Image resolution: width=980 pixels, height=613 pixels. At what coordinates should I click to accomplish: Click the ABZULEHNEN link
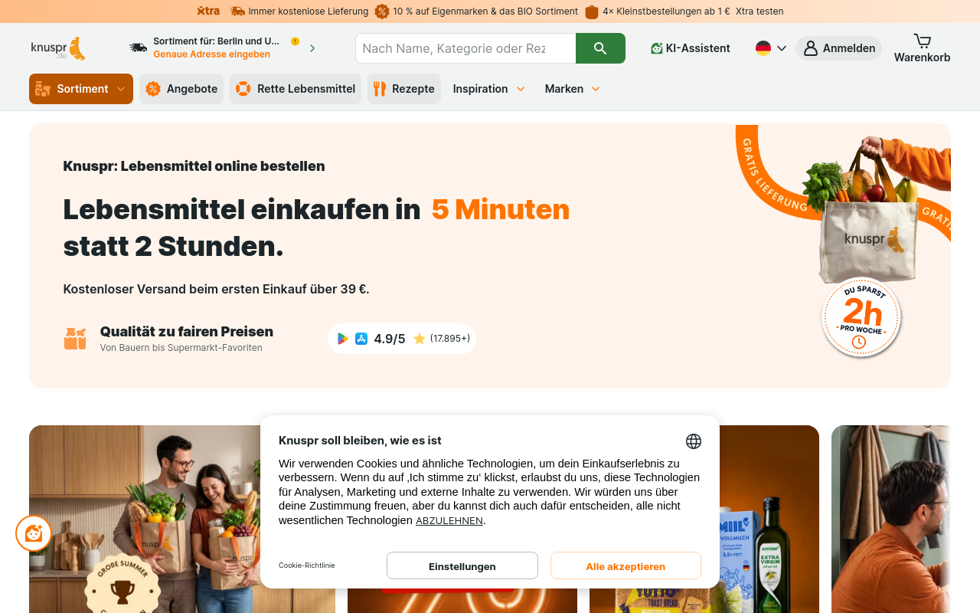click(449, 521)
